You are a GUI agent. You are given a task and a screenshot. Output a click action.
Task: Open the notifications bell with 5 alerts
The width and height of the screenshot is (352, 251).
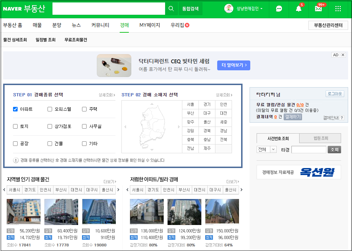click(x=298, y=9)
